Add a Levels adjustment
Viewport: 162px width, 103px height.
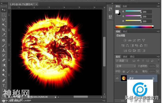(130, 40)
